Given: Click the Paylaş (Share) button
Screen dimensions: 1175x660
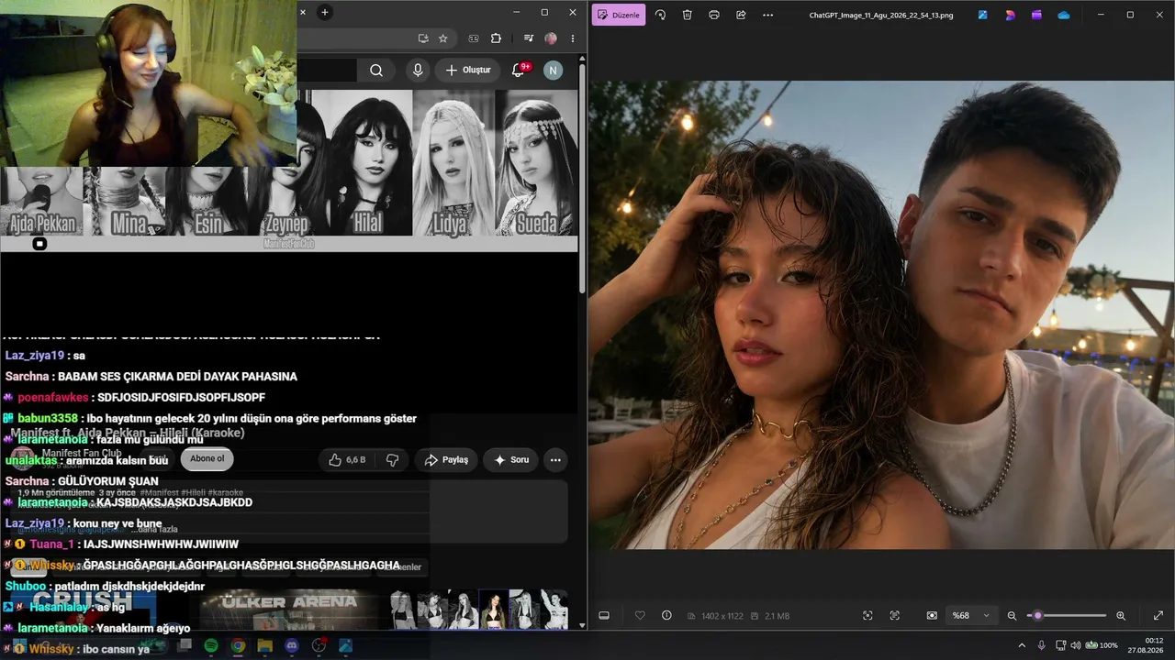Looking at the screenshot, I should coord(446,460).
